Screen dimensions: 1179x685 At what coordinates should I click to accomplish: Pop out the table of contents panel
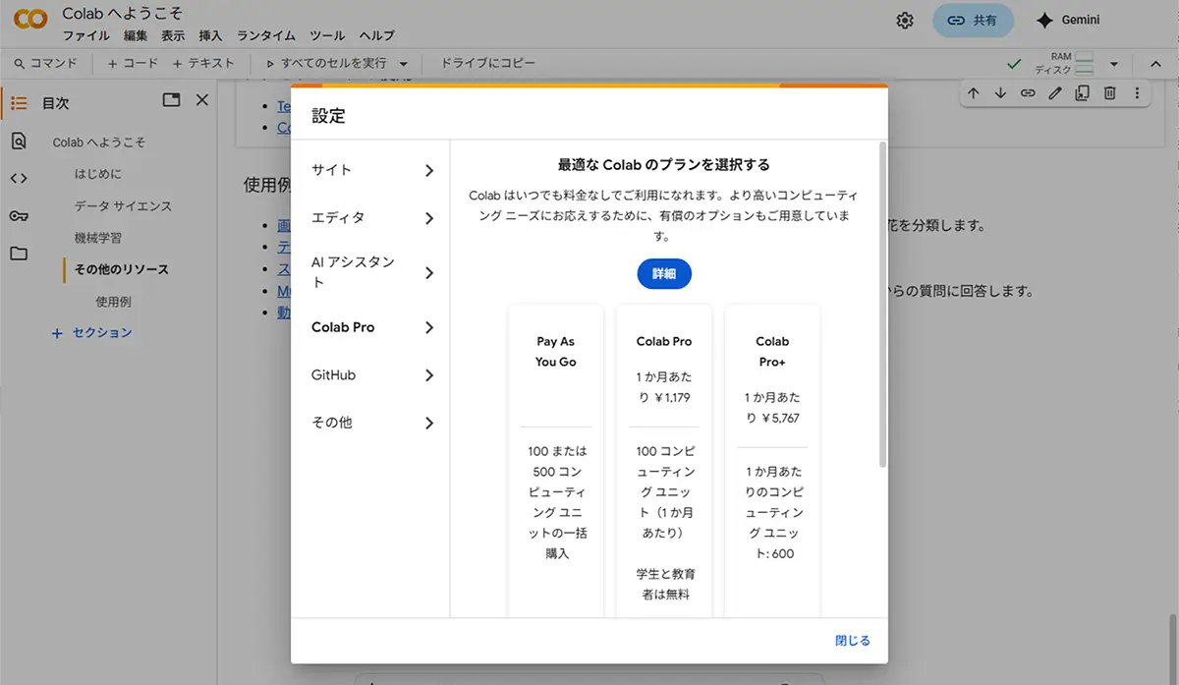(x=171, y=100)
